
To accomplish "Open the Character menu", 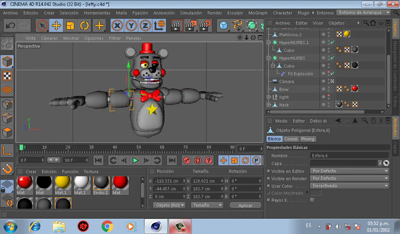I will 283,13.
